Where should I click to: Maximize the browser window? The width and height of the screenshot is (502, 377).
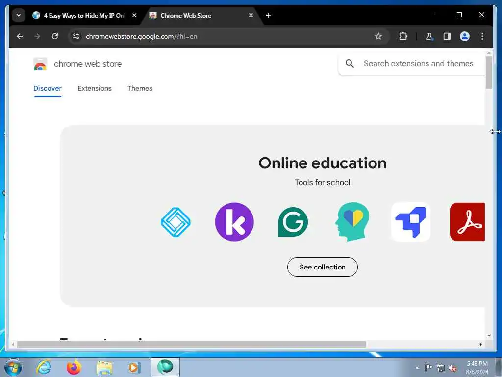(459, 15)
